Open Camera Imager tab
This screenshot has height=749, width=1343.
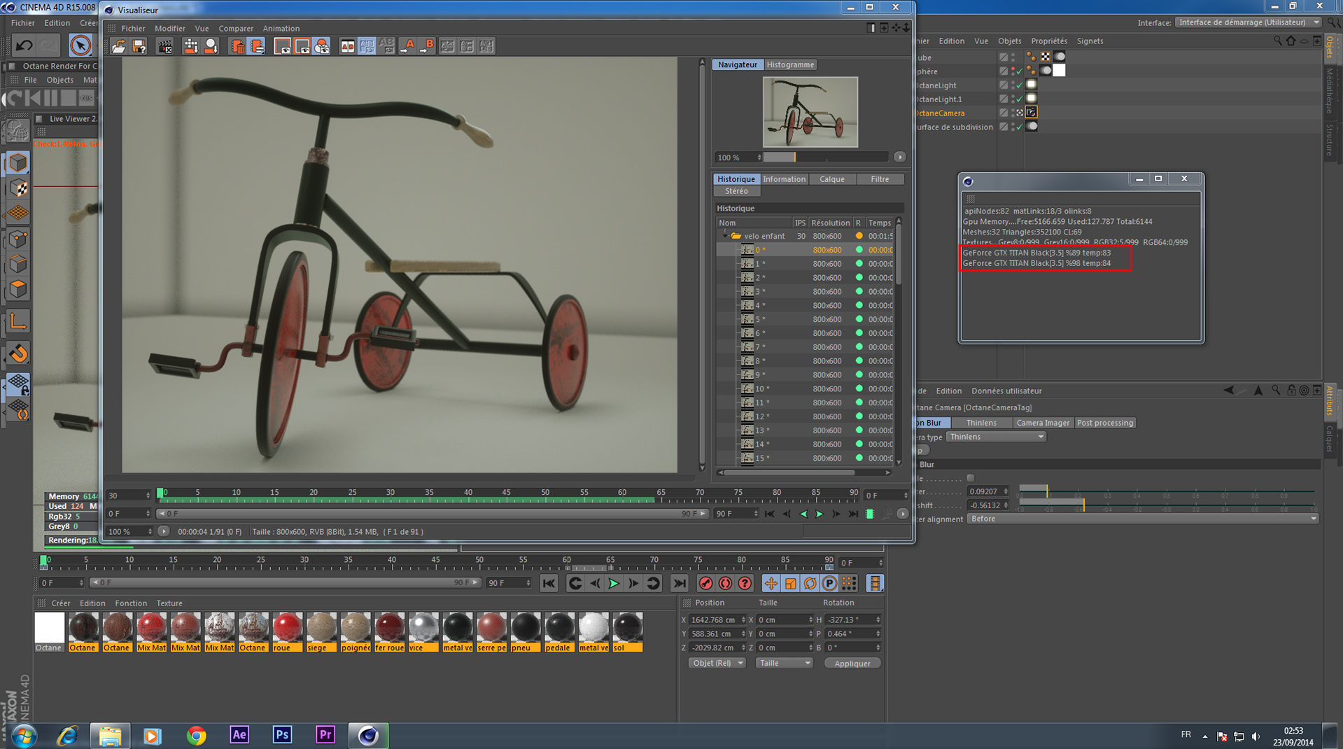point(1043,423)
